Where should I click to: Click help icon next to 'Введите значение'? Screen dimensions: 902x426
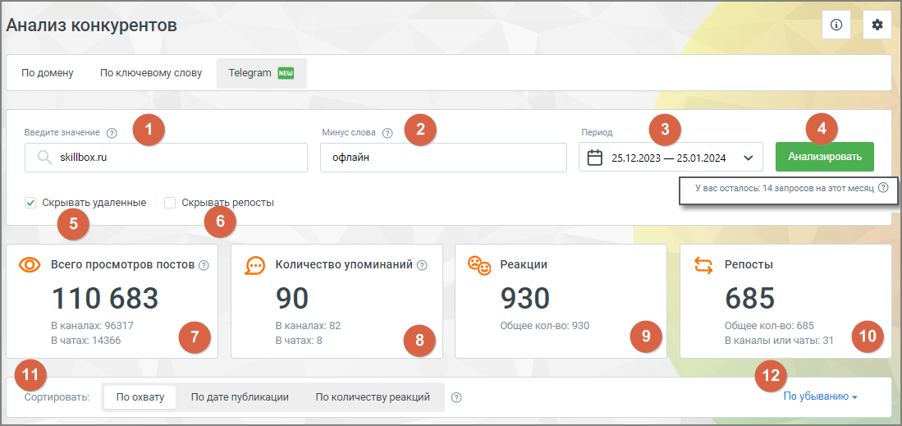pyautogui.click(x=112, y=133)
